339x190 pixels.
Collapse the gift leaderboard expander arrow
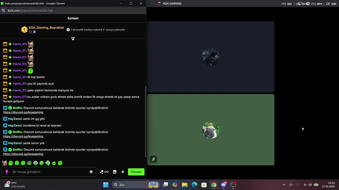(x=73, y=39)
